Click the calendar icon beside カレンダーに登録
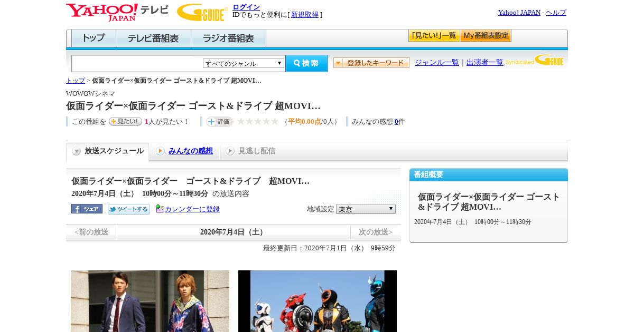Viewport: 634px width, 332px height. click(x=160, y=209)
